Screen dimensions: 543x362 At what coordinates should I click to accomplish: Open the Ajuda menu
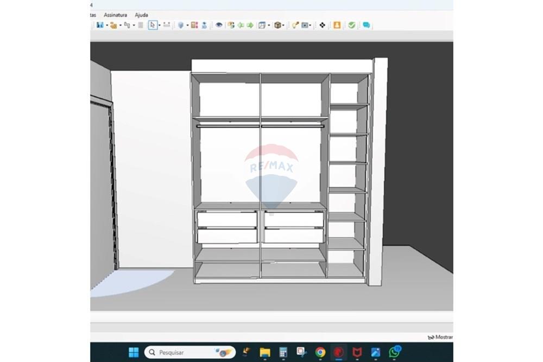[141, 15]
